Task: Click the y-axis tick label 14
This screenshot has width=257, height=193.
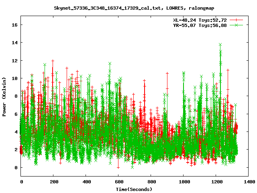Action: pos(14,43)
